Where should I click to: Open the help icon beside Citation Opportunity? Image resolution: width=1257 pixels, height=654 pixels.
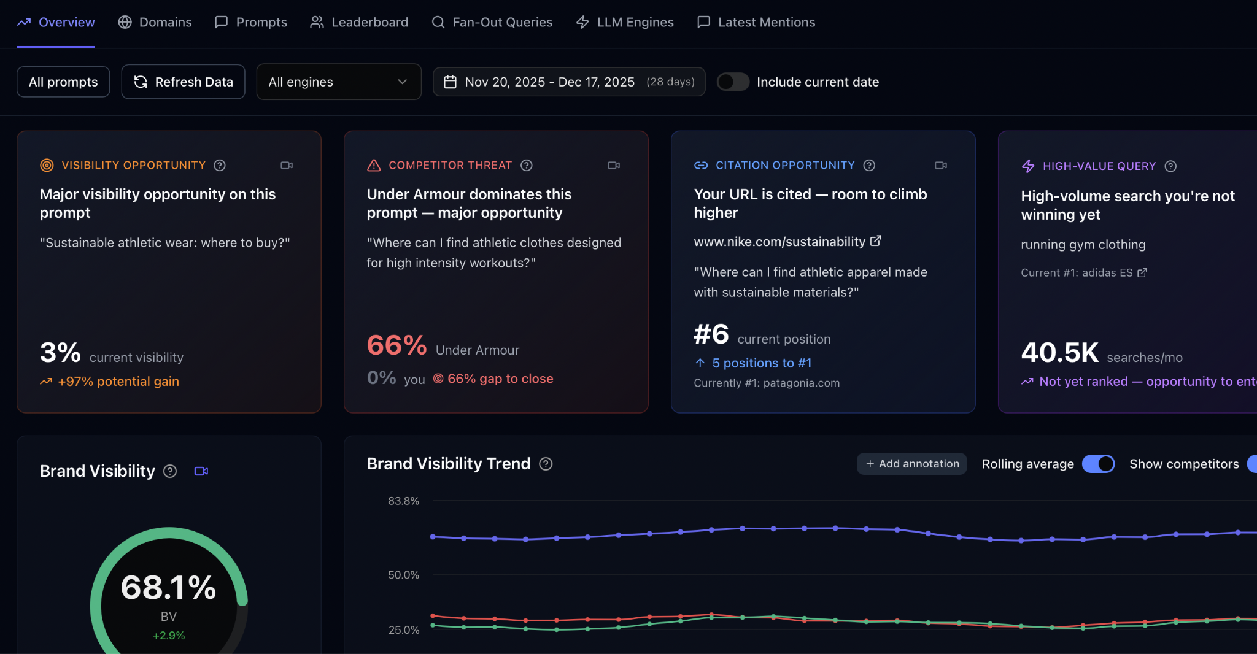point(868,165)
